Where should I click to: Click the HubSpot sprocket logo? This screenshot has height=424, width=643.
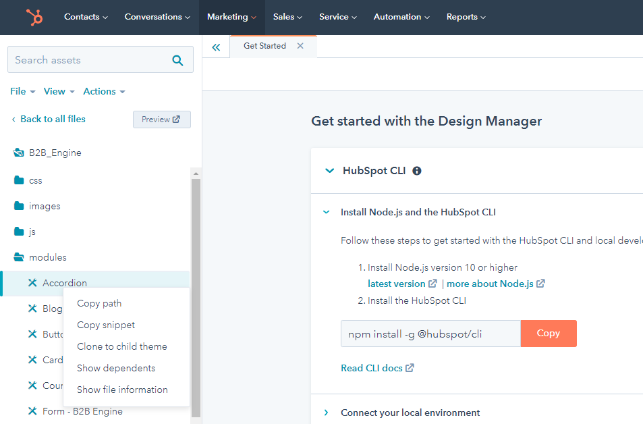point(34,18)
